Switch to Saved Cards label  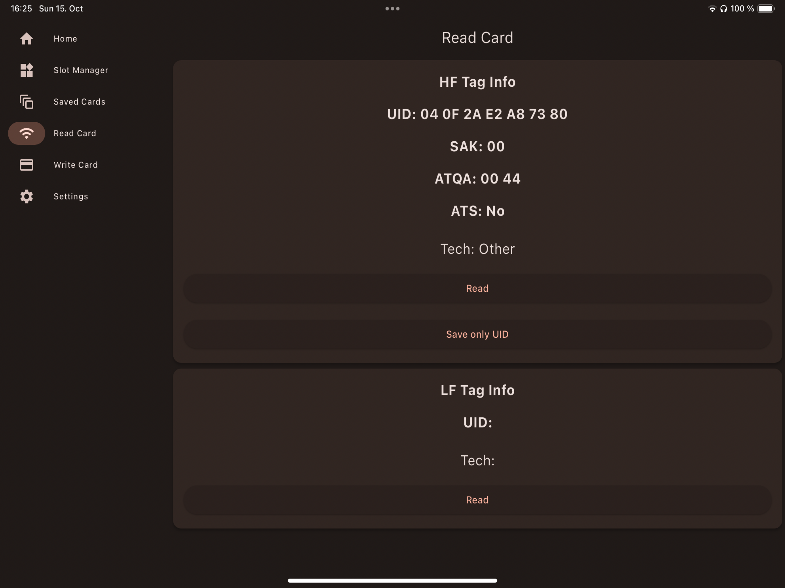tap(80, 102)
